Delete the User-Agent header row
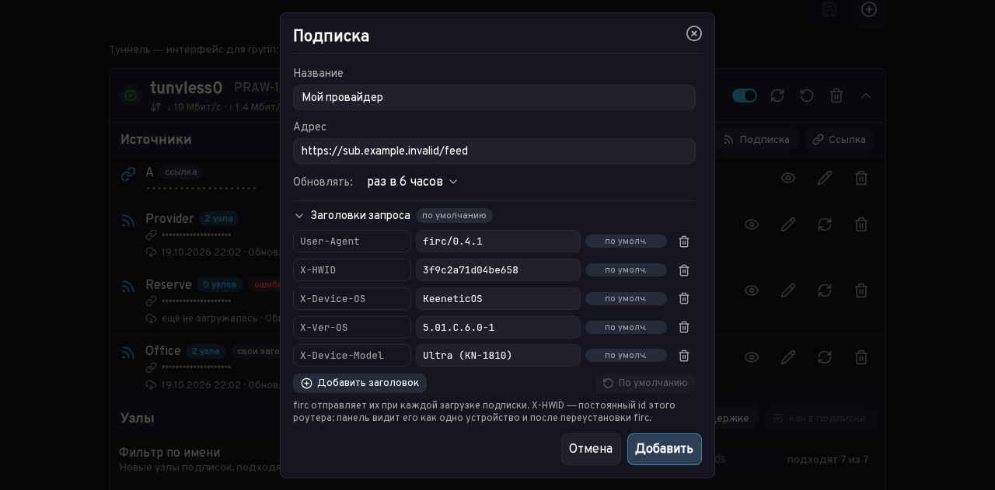The height and width of the screenshot is (490, 995). 684,242
